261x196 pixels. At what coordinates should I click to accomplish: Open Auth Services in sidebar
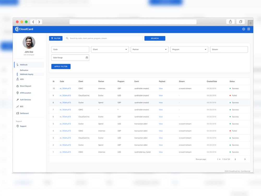[x=26, y=100]
